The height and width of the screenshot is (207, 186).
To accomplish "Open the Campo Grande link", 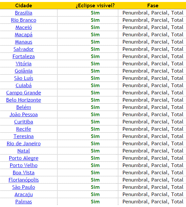I will (23, 93).
